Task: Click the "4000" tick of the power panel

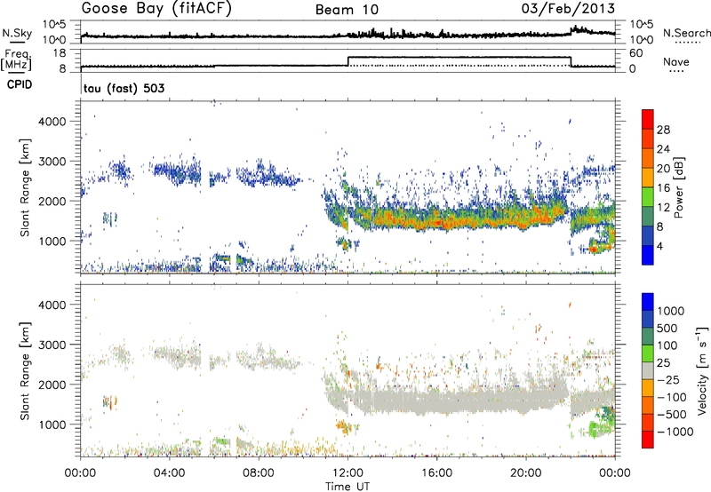Action: click(x=52, y=122)
